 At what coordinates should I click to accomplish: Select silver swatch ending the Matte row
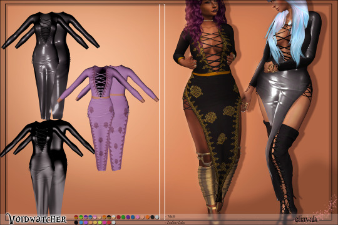[x=157, y=217]
